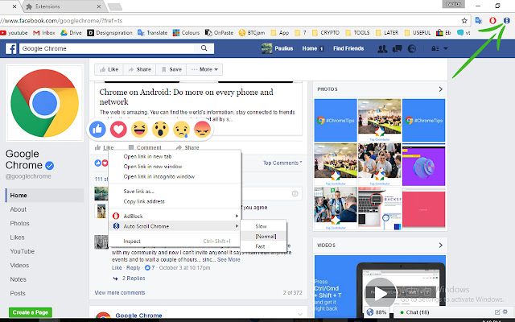515x322 pixels.
Task: Open the Top Comments sort dropdown
Action: point(282,163)
